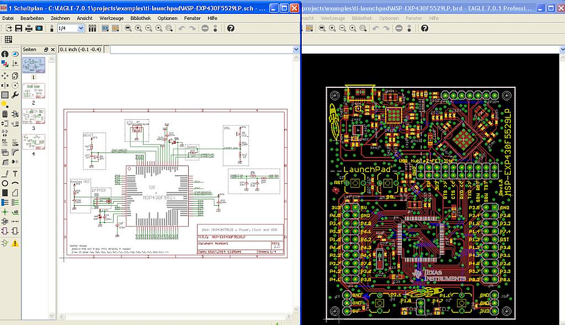Open Help question mark in schematic window

[x=231, y=28]
